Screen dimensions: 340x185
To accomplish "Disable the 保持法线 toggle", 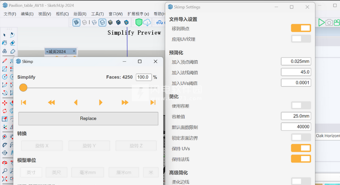I will click(x=301, y=159).
